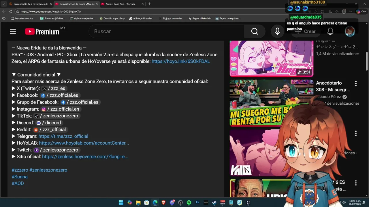Open Ricardo Pérez channel name
The width and height of the screenshot is (369, 207).
tap(328, 97)
